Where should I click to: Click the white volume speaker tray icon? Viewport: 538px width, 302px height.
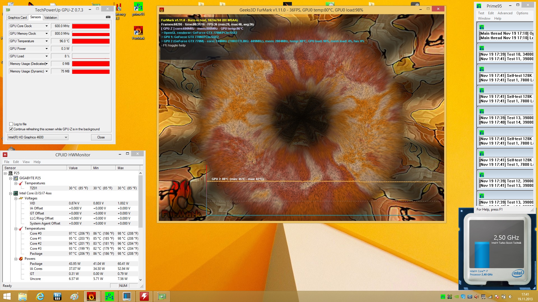coord(510,297)
